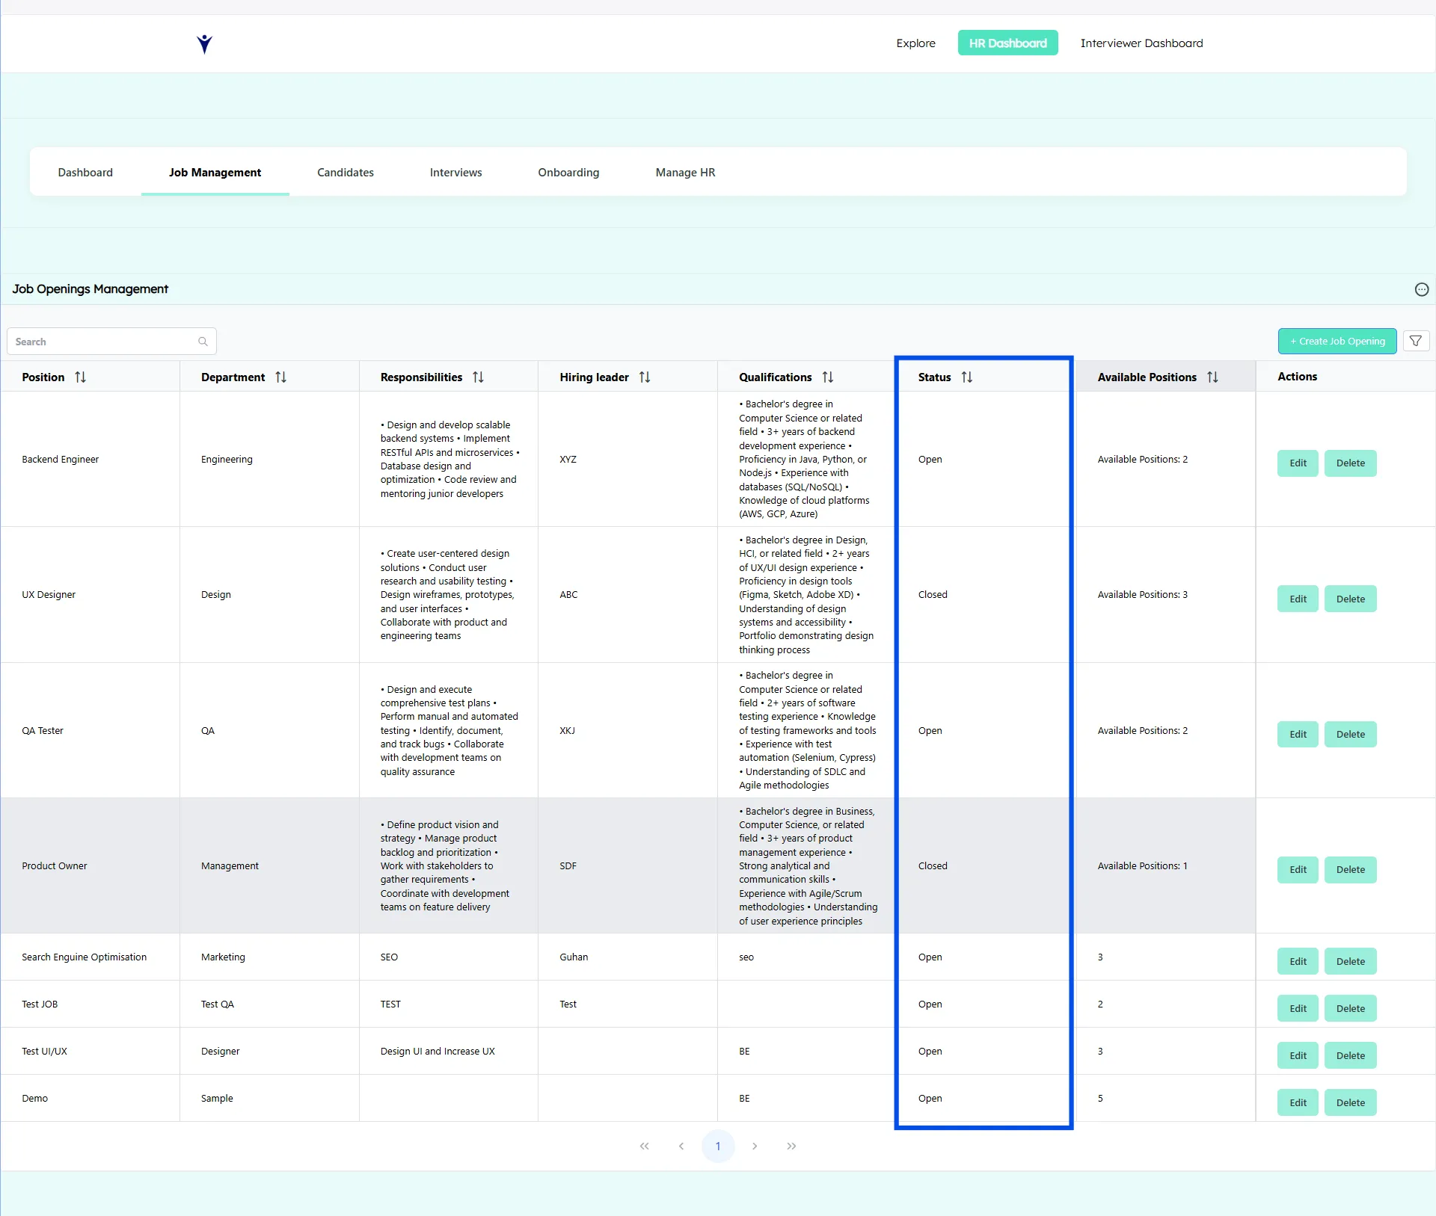
Task: Delete the UX Designer job opening
Action: (x=1349, y=598)
